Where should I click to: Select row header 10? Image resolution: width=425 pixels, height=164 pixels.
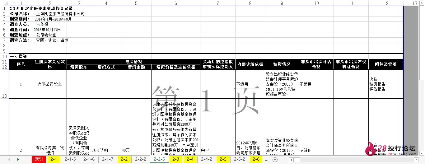[4, 57]
